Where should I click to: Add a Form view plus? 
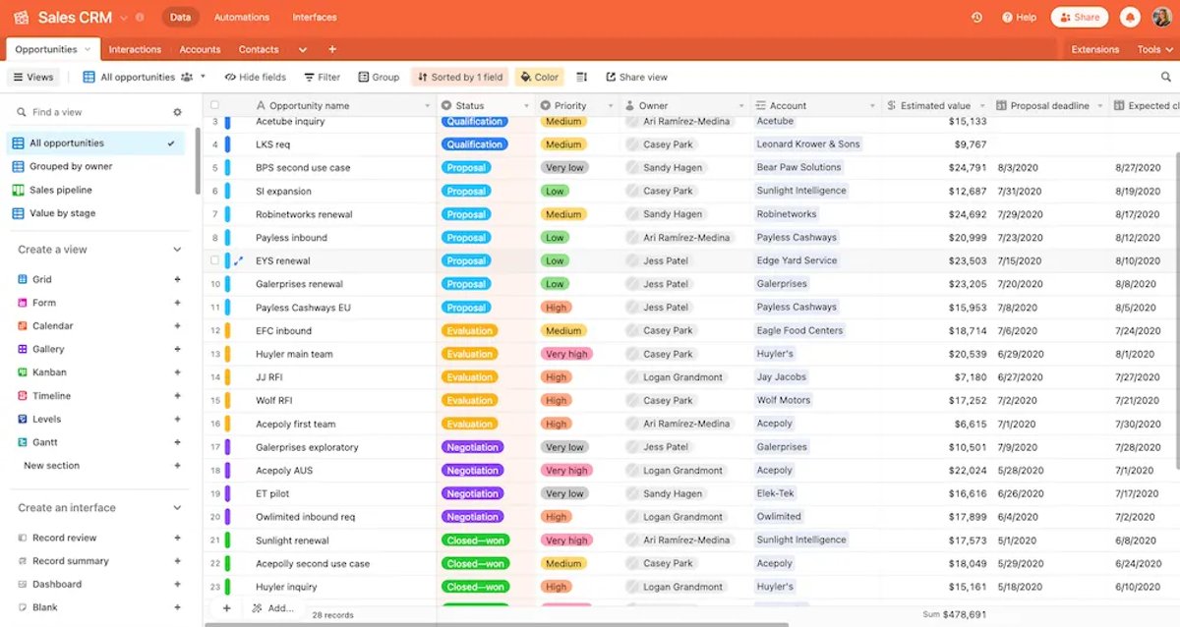178,303
